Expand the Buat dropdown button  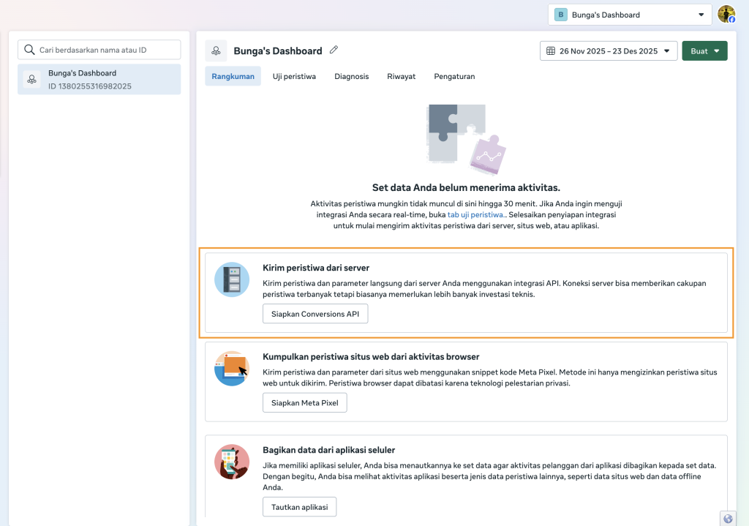pos(704,50)
